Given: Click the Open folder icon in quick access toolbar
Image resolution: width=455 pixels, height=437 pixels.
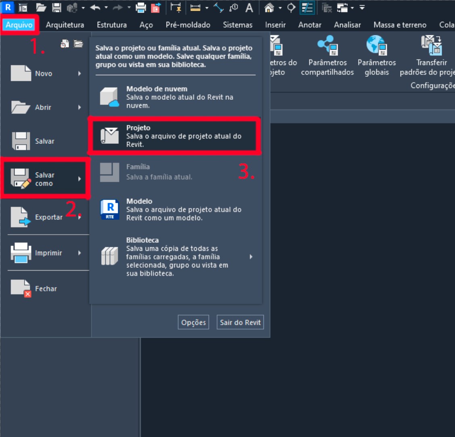Looking at the screenshot, I should [x=41, y=8].
